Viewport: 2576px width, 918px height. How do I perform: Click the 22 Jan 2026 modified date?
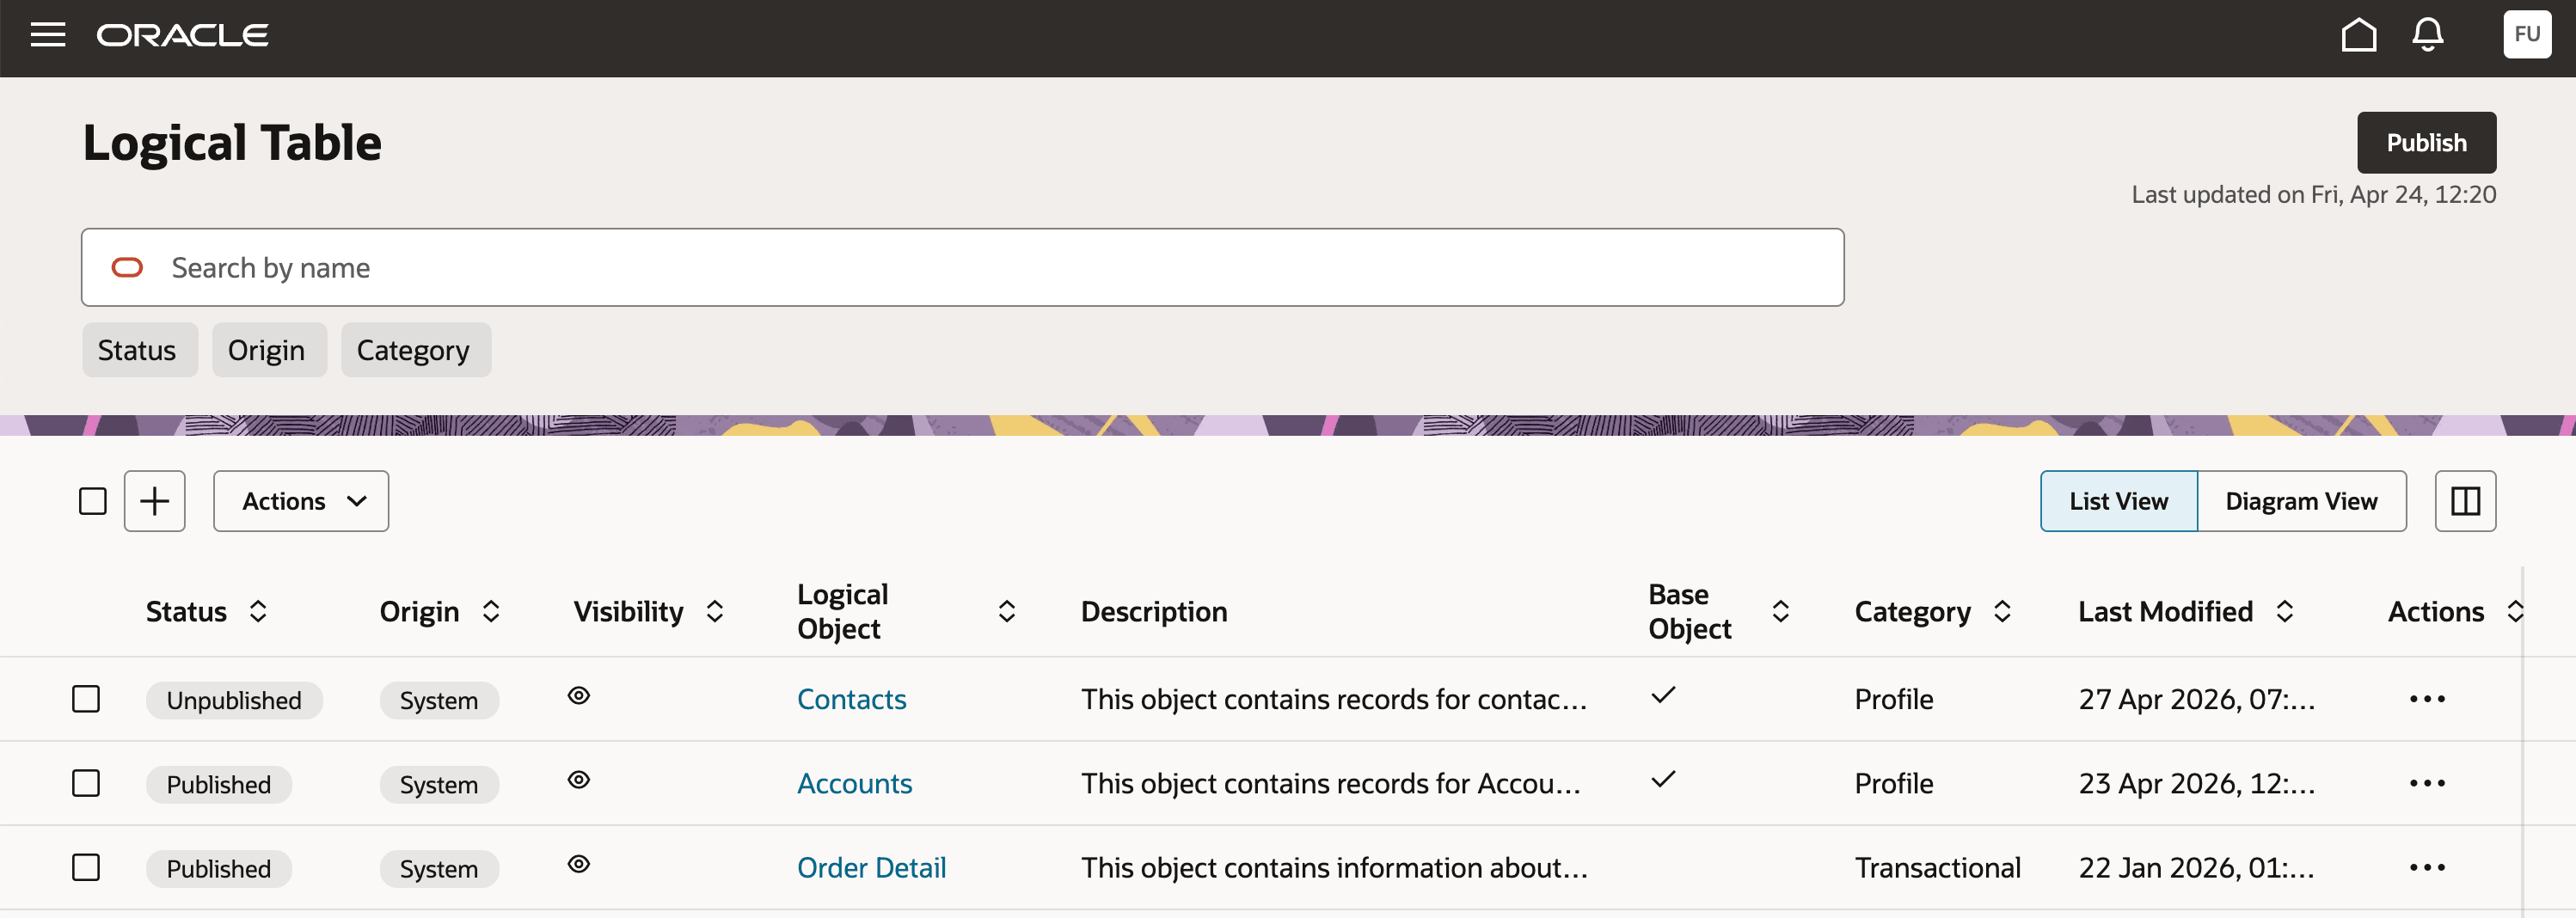pos(2196,867)
